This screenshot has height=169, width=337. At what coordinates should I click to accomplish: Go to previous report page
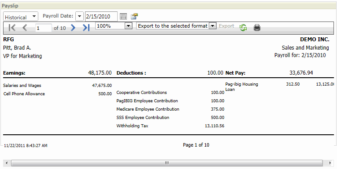coord(25,28)
